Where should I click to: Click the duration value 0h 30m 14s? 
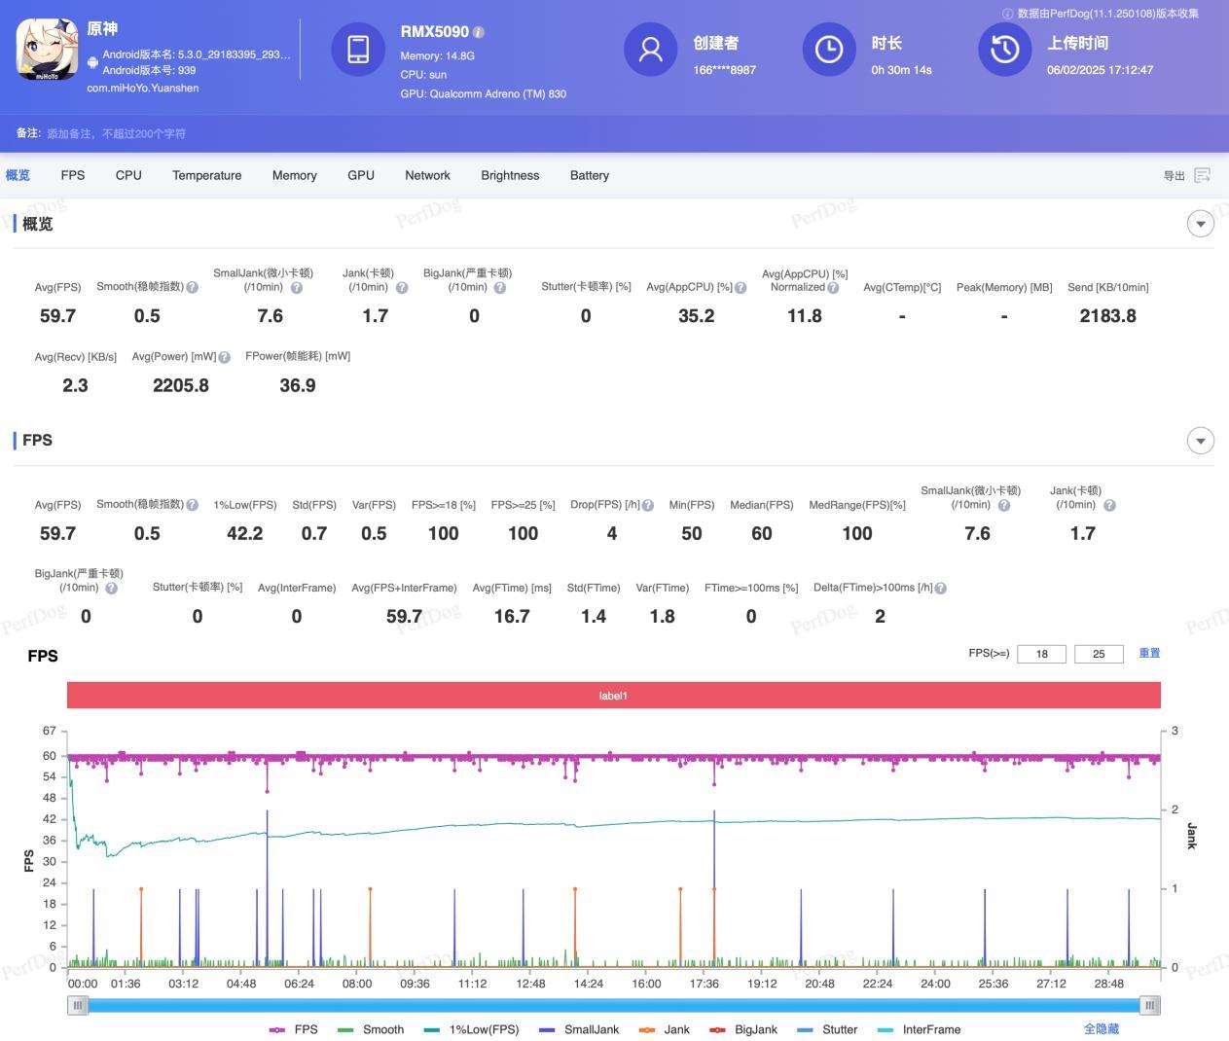[x=901, y=70]
